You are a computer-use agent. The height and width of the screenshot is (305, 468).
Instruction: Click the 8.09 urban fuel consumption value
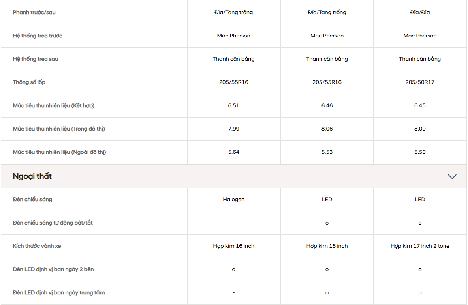point(420,129)
